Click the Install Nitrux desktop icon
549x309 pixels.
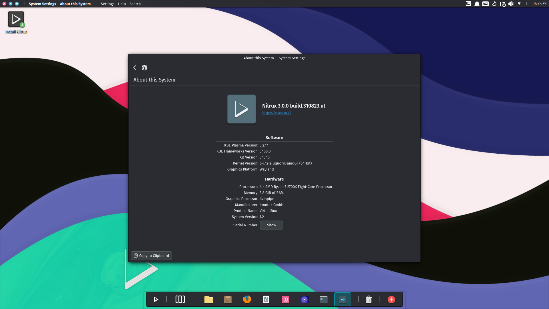tap(16, 21)
